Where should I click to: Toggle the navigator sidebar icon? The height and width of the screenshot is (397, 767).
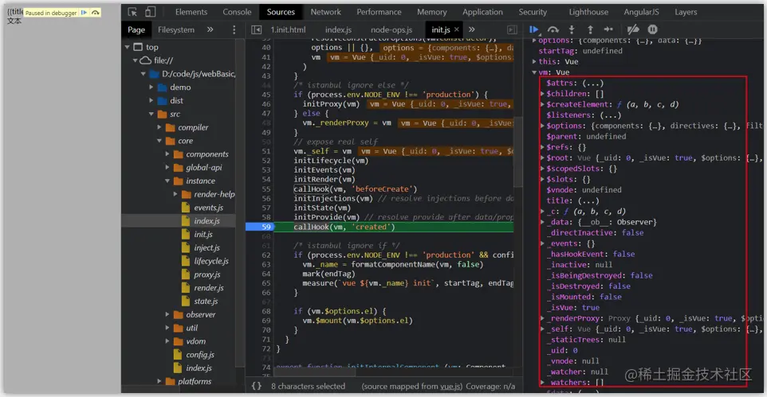(x=256, y=29)
